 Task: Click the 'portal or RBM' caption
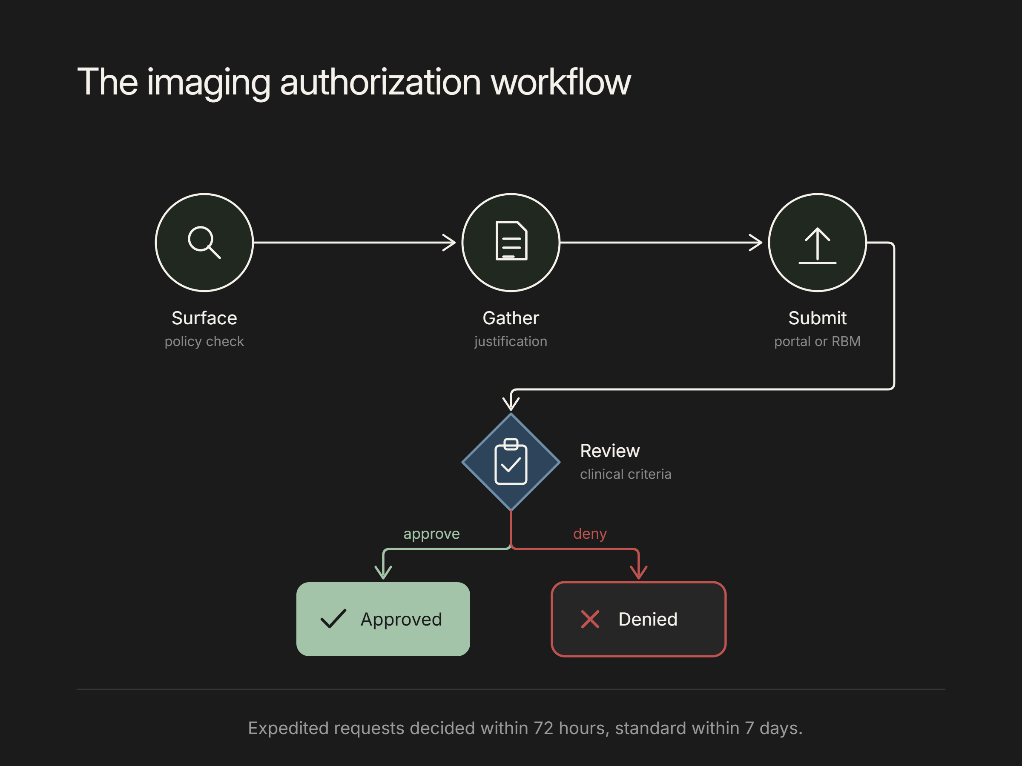(x=817, y=341)
